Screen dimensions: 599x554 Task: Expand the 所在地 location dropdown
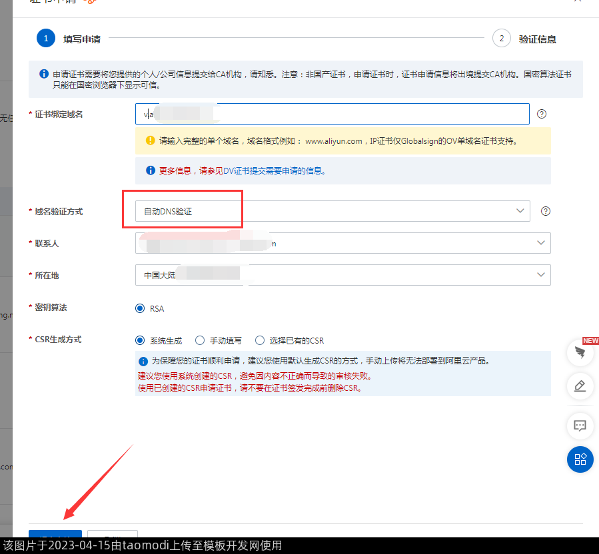[342, 275]
